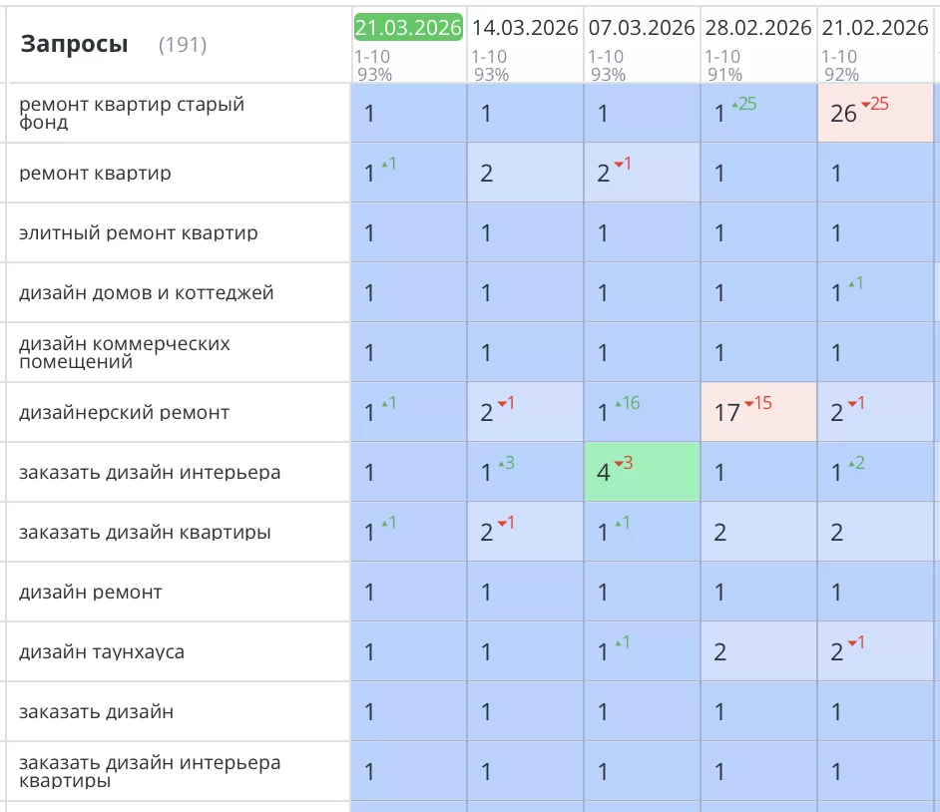This screenshot has width=940, height=812.
Task: Click the 21.02.2026 column header
Action: click(875, 28)
